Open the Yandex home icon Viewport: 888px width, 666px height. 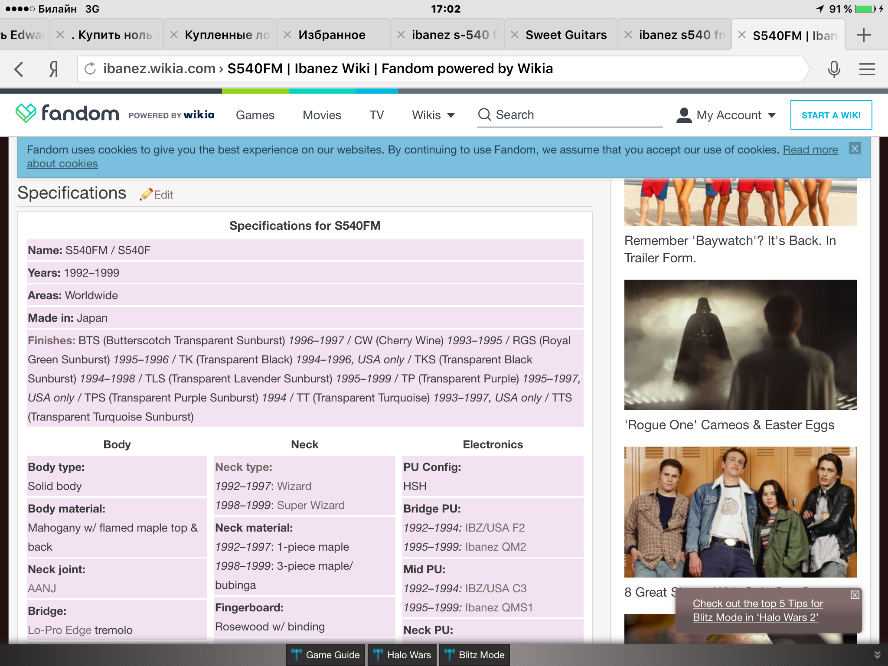pos(53,69)
